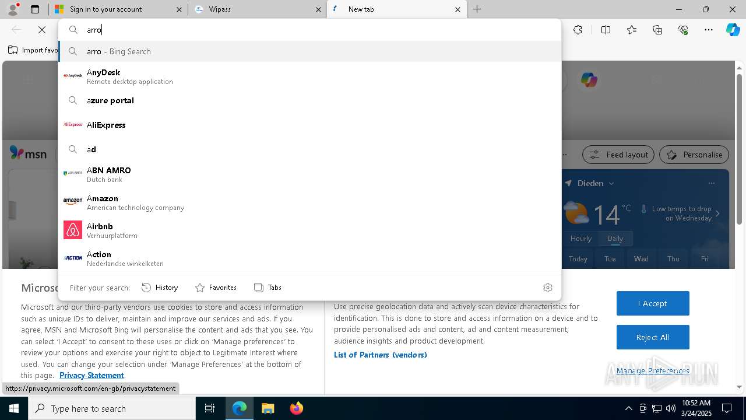Image resolution: width=746 pixels, height=420 pixels.
Task: Pick the 'ad' search suggestion
Action: point(310,149)
